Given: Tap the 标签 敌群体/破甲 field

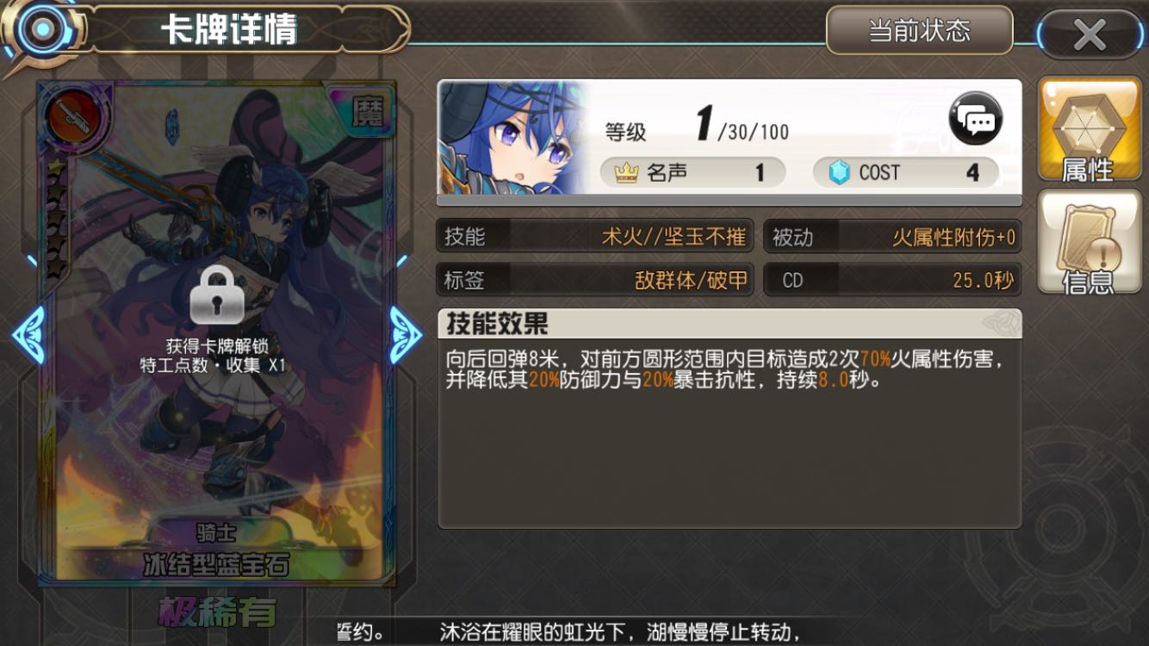Looking at the screenshot, I should pyautogui.click(x=595, y=280).
